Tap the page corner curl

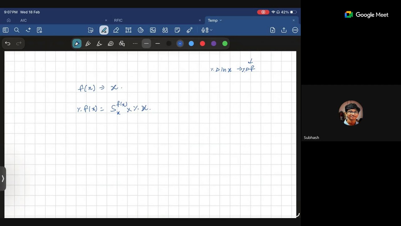[x=297, y=215]
